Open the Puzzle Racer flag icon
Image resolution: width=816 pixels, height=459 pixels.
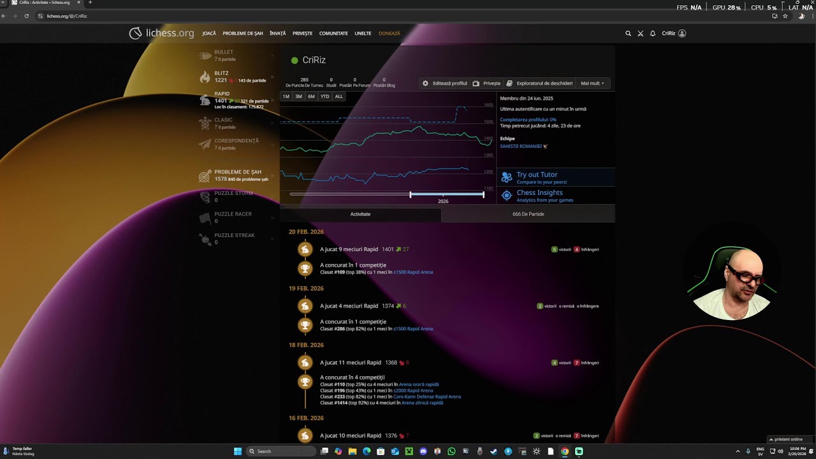(x=205, y=218)
